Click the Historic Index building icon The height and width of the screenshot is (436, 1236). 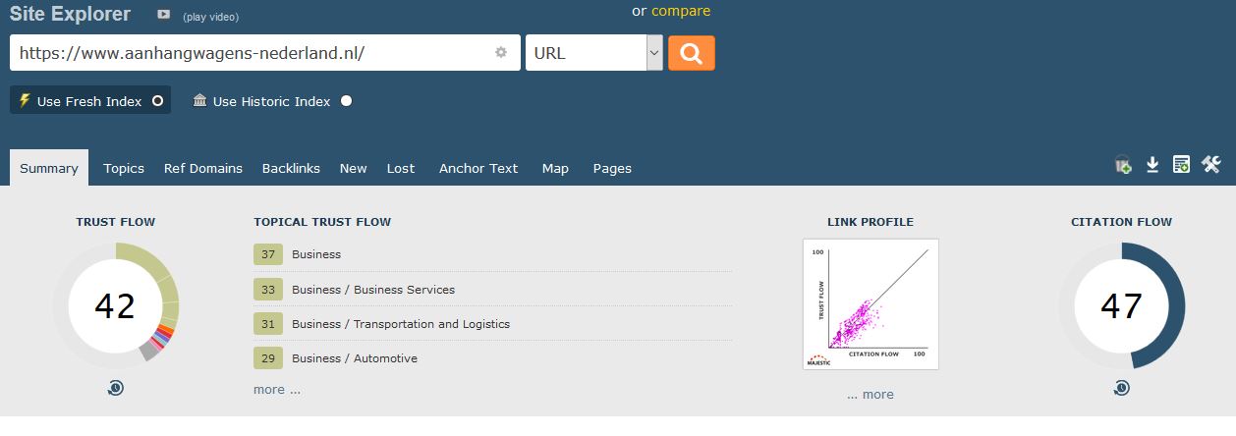point(200,100)
